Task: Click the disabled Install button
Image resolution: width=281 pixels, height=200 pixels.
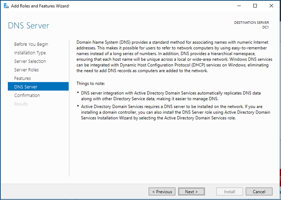Action: point(229,191)
